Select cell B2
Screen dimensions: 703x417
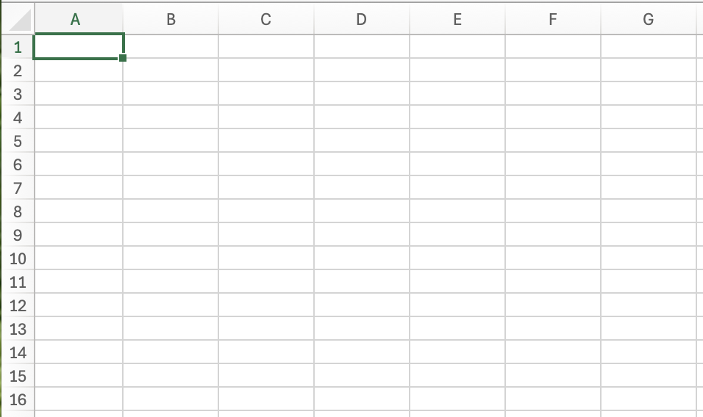tap(171, 70)
